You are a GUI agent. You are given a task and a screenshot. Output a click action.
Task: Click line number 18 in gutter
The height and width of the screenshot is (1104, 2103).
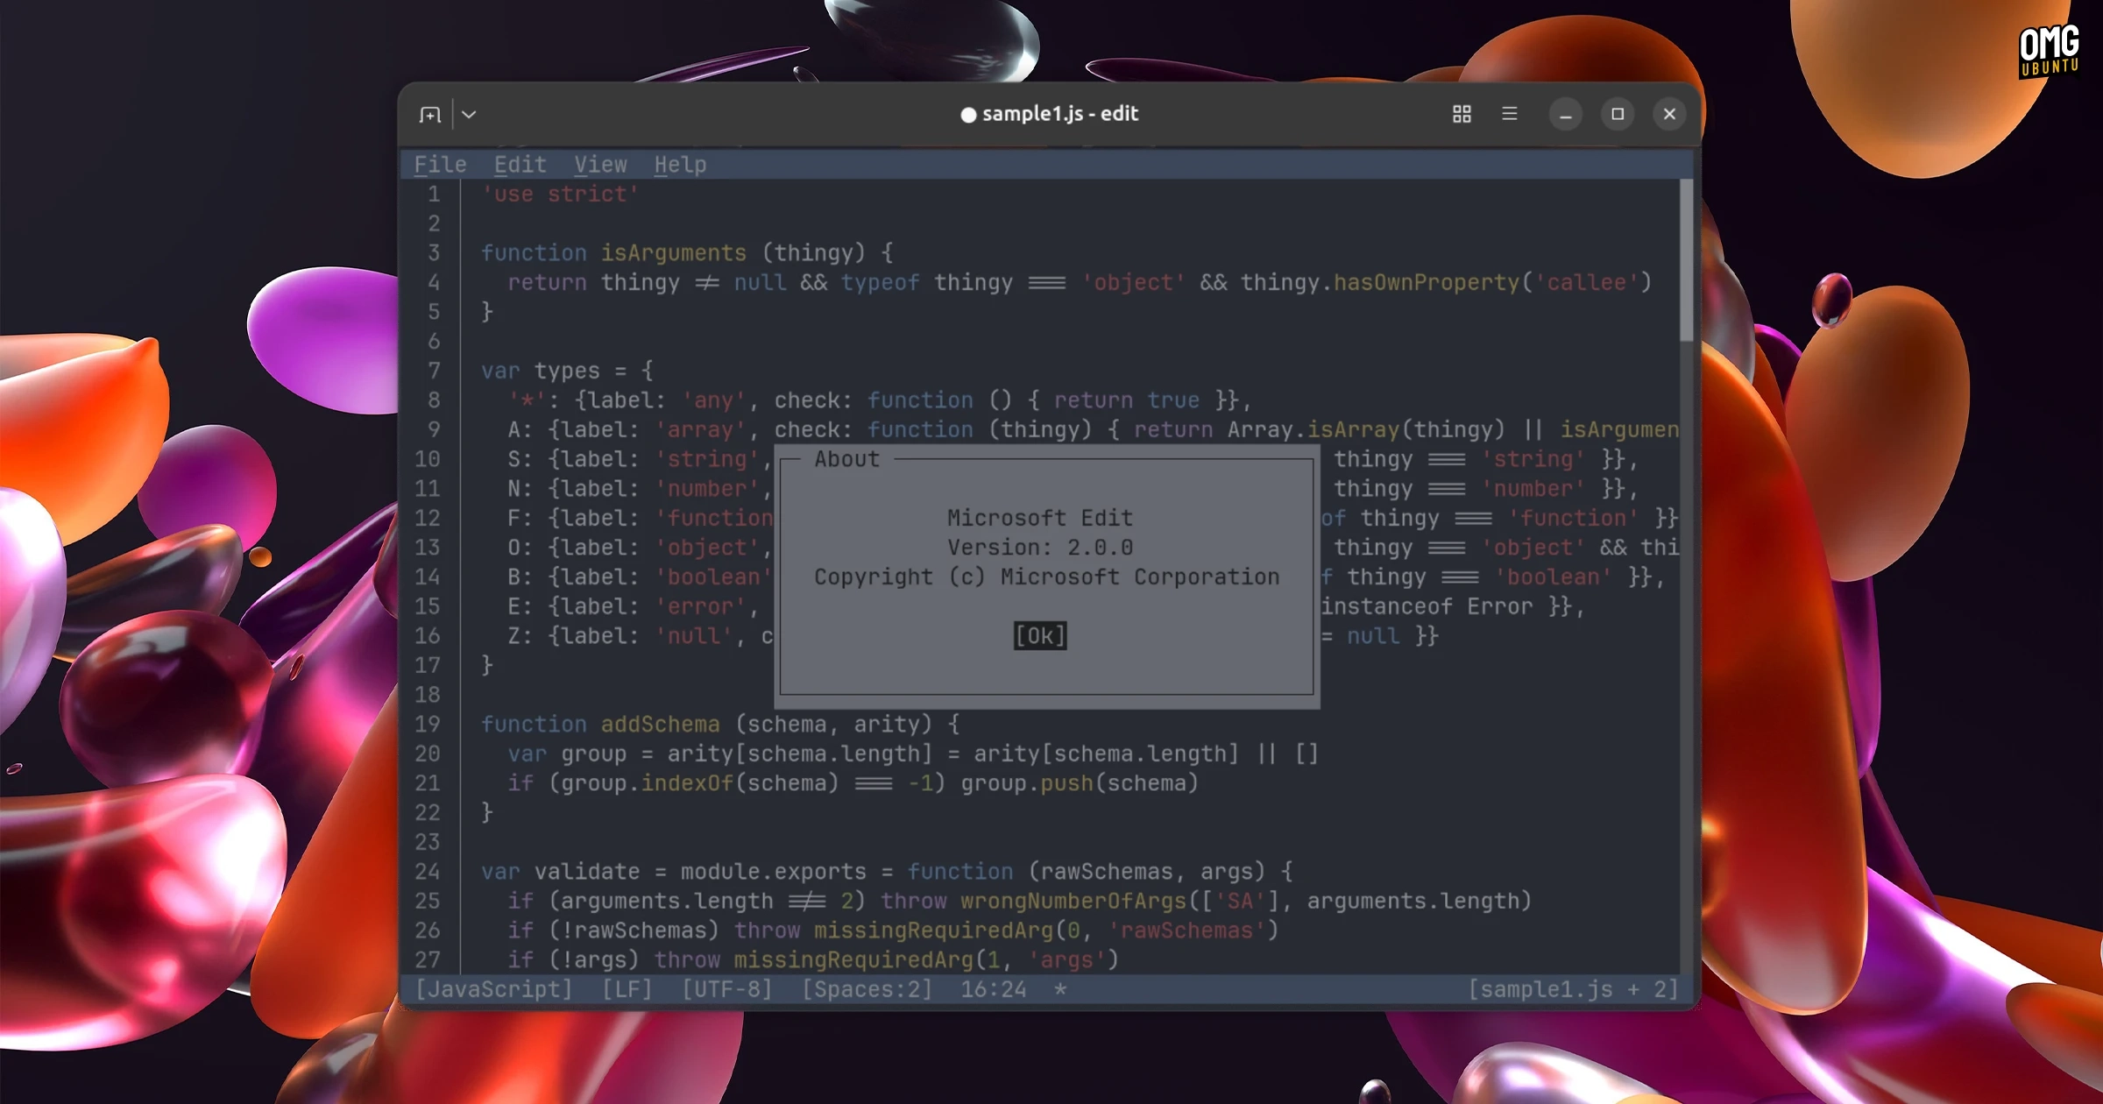pos(427,696)
